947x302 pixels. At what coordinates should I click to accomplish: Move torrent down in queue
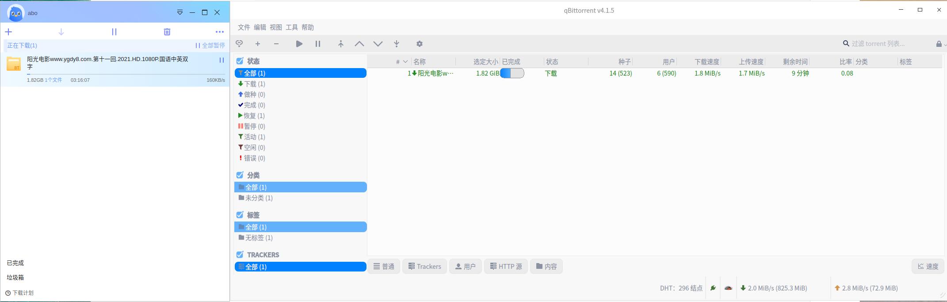(x=378, y=44)
